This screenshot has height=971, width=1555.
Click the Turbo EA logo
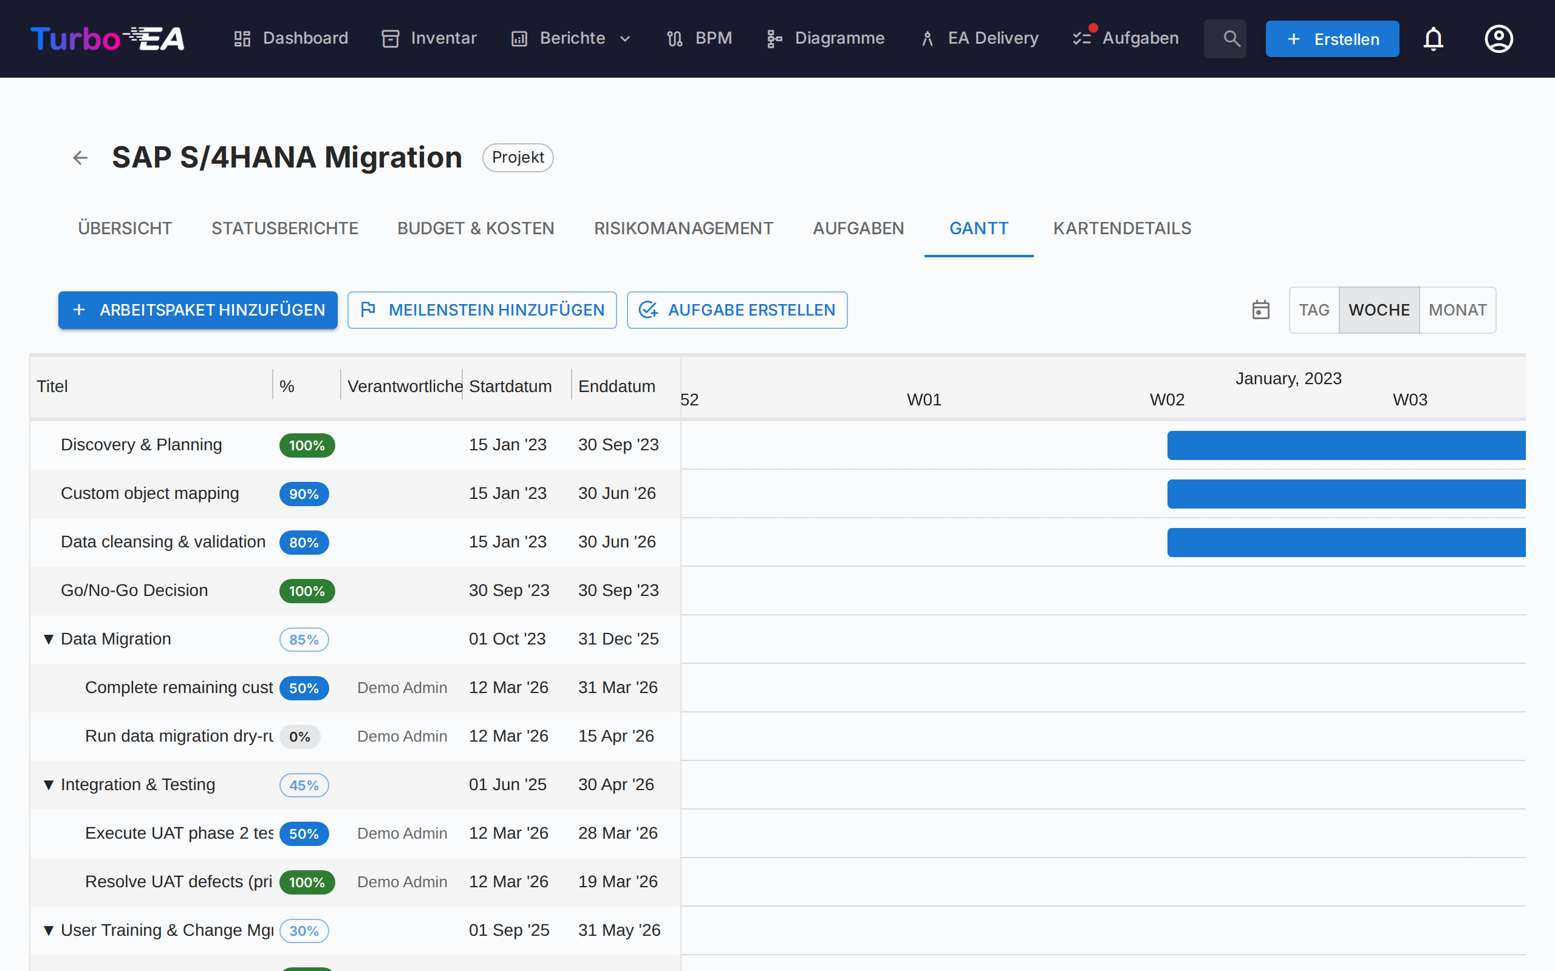click(x=108, y=38)
